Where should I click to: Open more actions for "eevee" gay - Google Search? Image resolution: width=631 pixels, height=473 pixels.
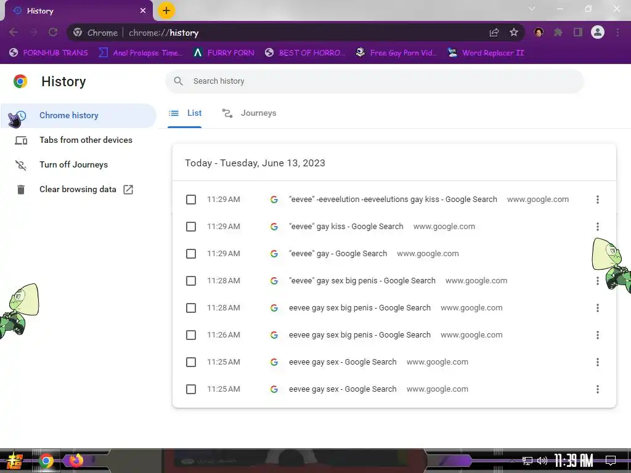pos(598,254)
